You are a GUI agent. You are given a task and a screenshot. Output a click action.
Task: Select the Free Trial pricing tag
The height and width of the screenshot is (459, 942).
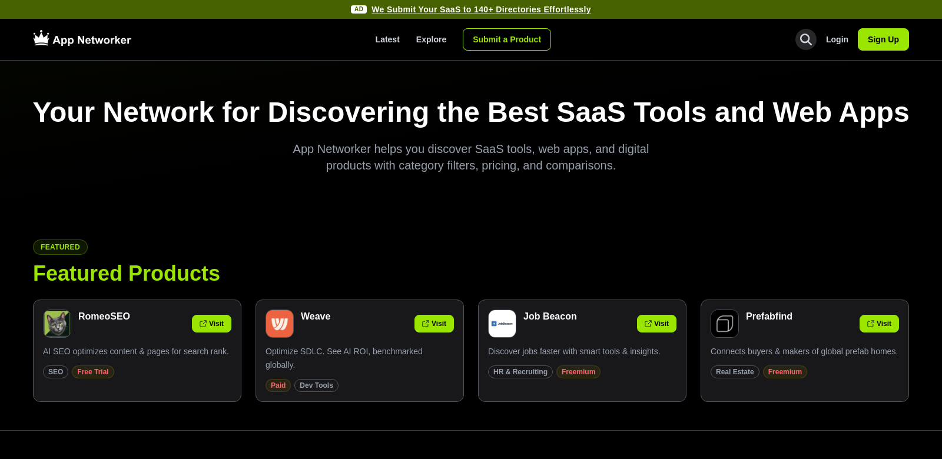point(93,372)
